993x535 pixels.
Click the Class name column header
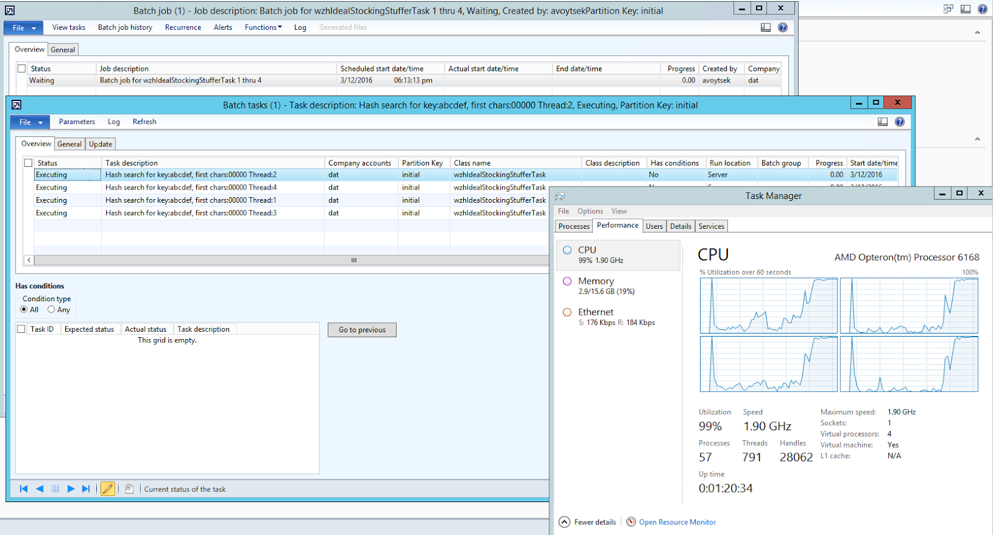click(x=515, y=163)
